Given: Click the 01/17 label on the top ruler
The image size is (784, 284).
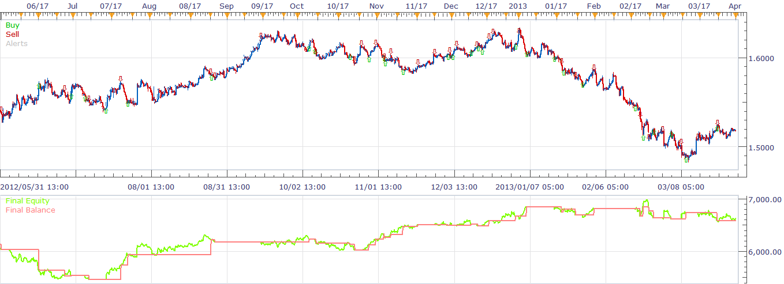Looking at the screenshot, I should point(556,5).
